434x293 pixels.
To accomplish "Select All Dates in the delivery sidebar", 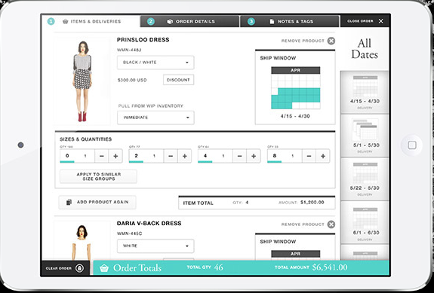I will [x=365, y=49].
